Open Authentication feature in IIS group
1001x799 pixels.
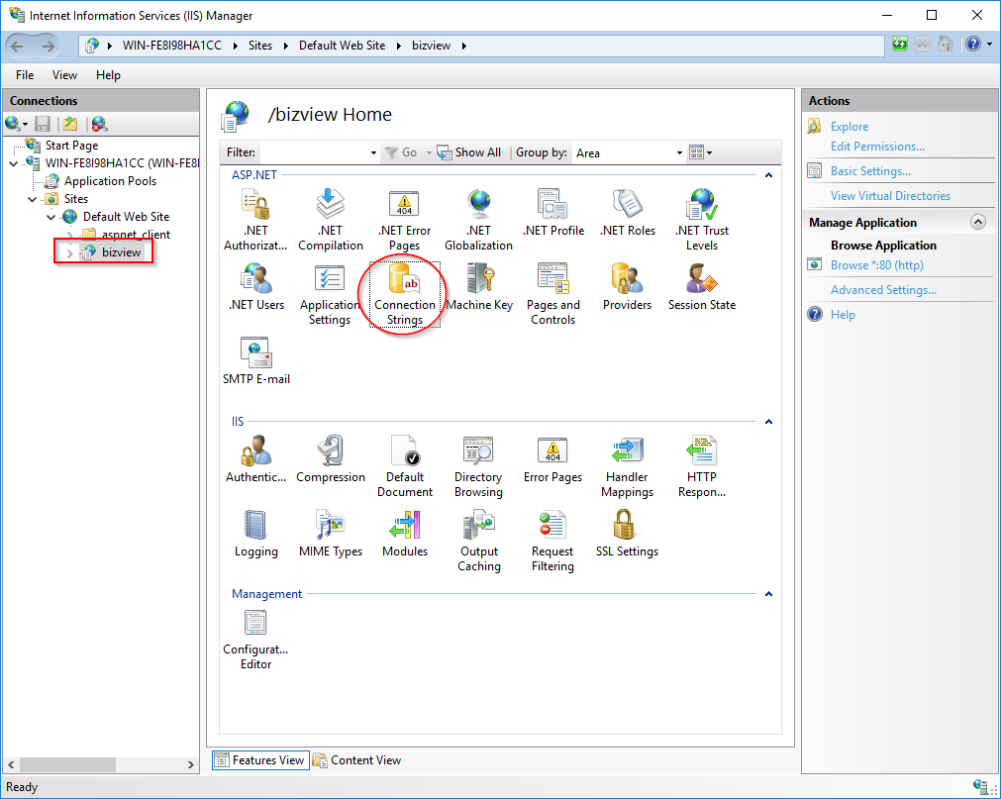point(256,459)
